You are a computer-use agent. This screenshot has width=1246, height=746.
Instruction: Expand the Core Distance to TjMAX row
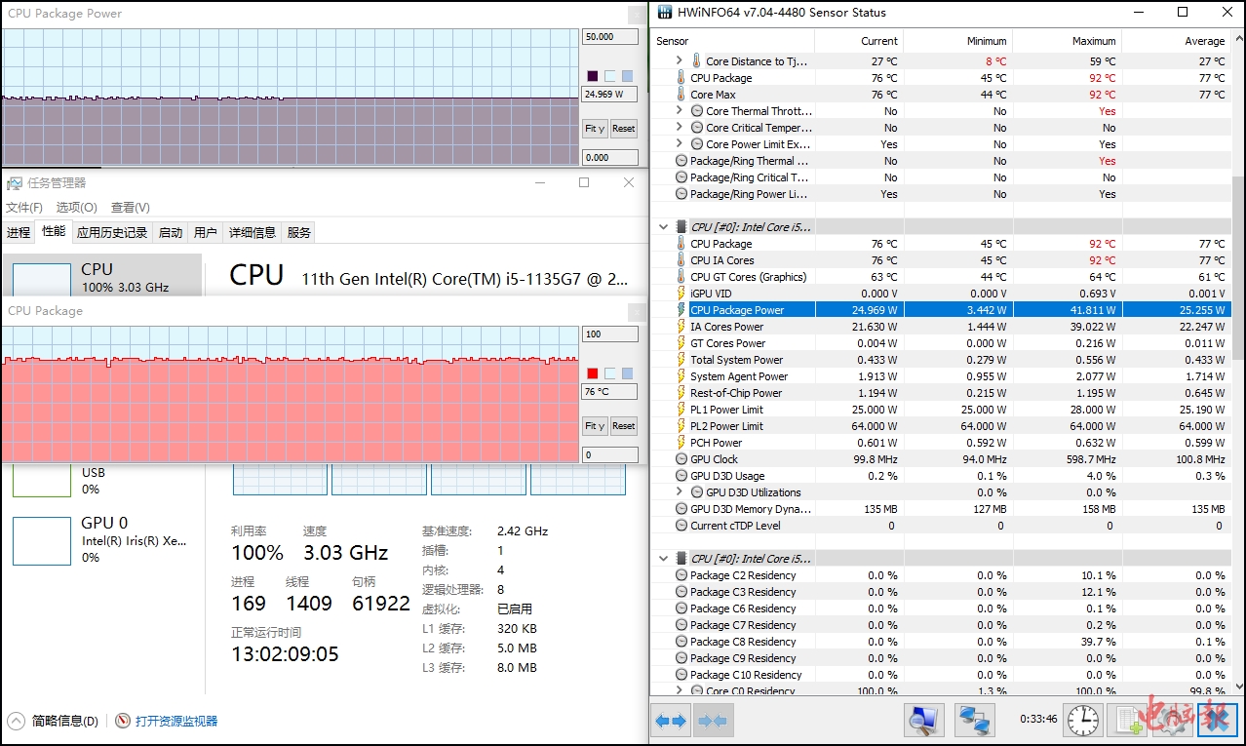pyautogui.click(x=680, y=61)
